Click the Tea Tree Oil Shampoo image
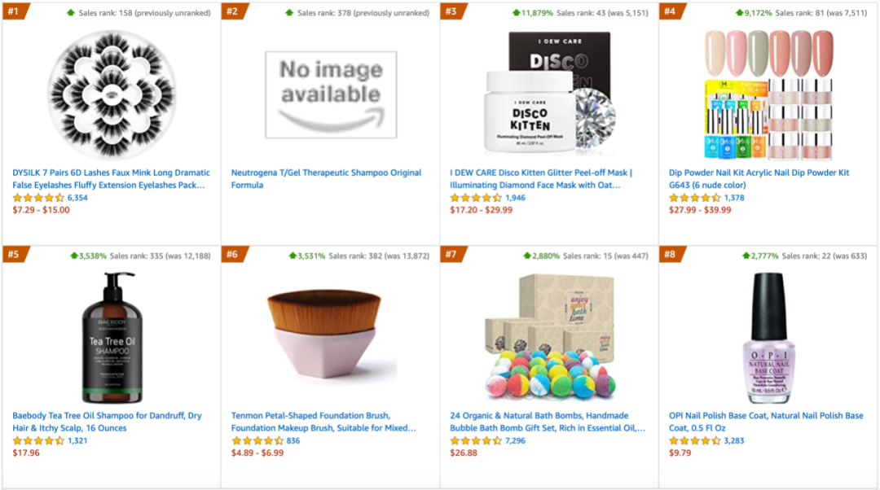Viewport: 880px width, 490px height. [x=112, y=338]
